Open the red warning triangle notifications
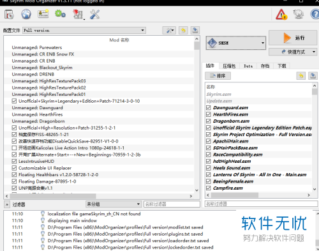 click(281, 14)
